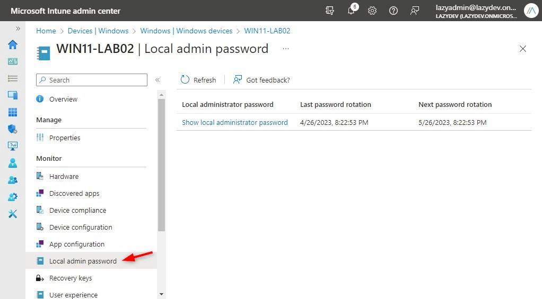The image size is (542, 299).
Task: Open the Copilot/directory filter icon in header
Action: pyautogui.click(x=330, y=11)
